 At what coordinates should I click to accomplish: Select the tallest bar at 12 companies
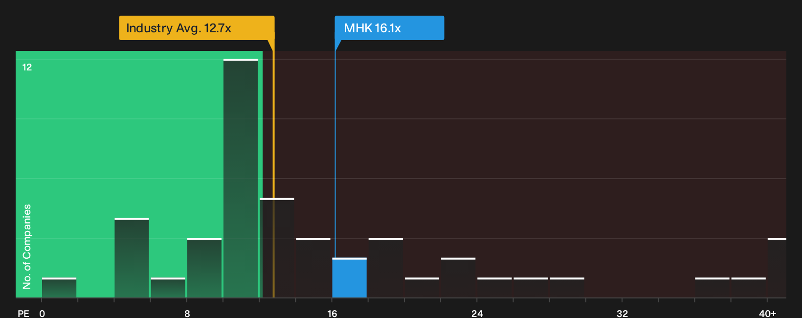pos(241,178)
